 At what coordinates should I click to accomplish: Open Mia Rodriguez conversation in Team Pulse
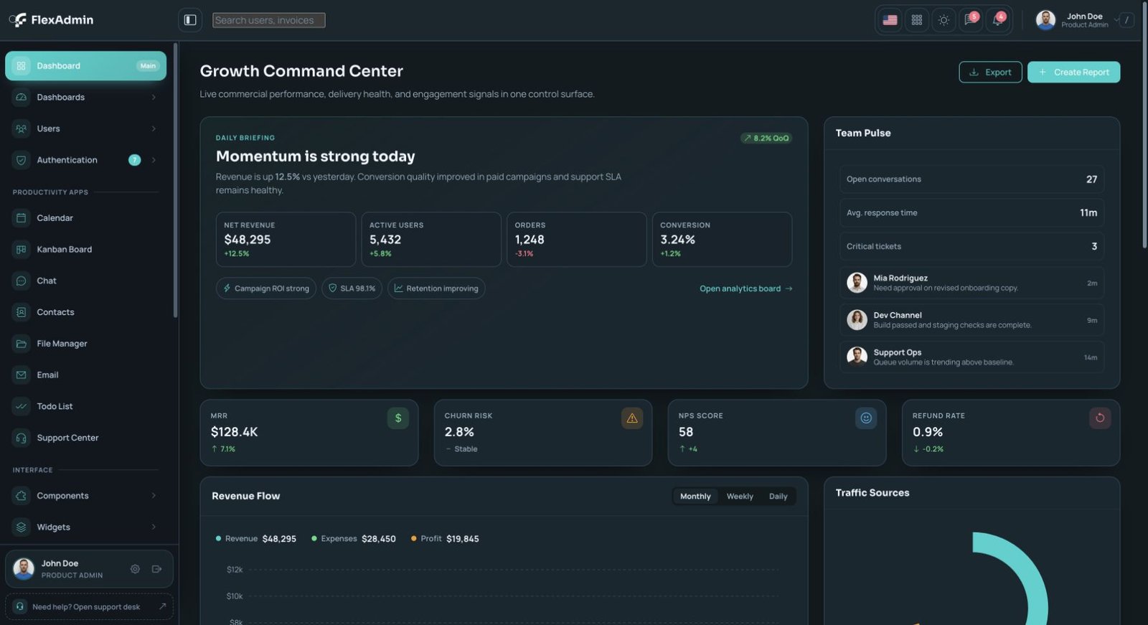[x=971, y=283]
